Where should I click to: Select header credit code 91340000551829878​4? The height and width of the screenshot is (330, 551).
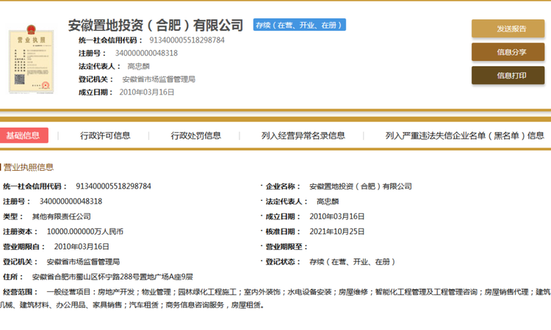(187, 40)
